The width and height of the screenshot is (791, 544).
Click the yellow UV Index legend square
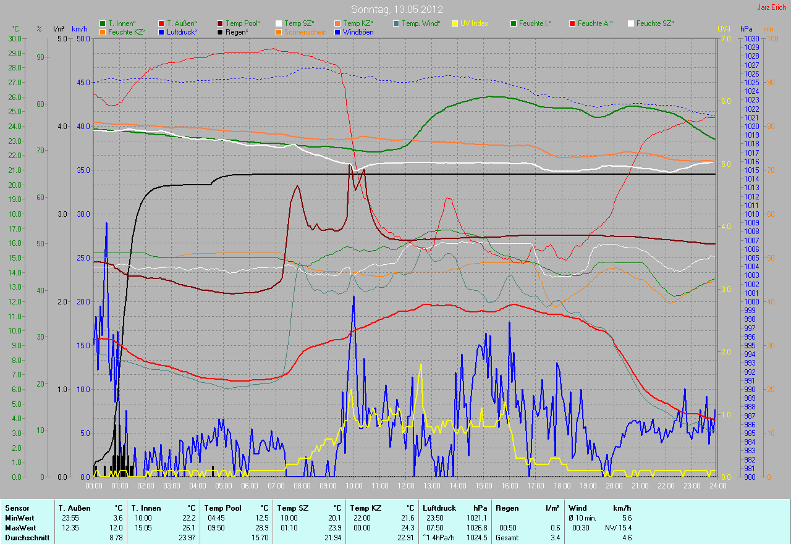click(455, 23)
